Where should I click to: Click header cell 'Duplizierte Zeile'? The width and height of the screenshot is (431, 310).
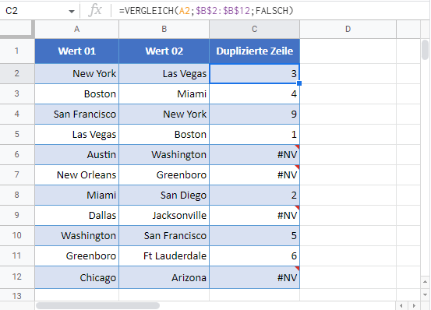[255, 51]
